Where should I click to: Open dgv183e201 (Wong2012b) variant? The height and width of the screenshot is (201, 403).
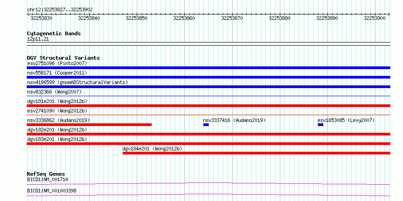click(x=57, y=139)
